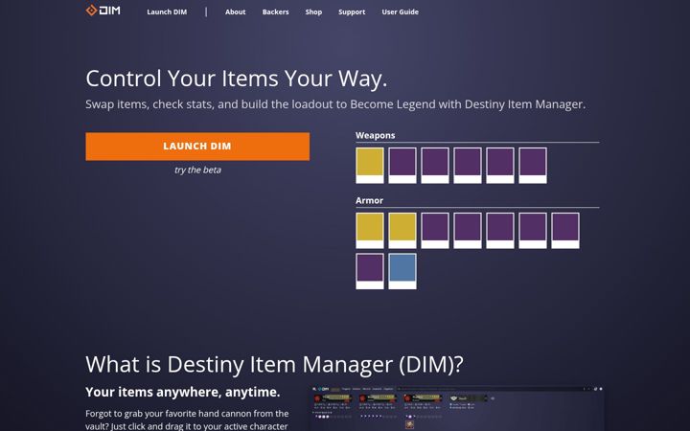Click the second purple Weapons tile

(435, 166)
